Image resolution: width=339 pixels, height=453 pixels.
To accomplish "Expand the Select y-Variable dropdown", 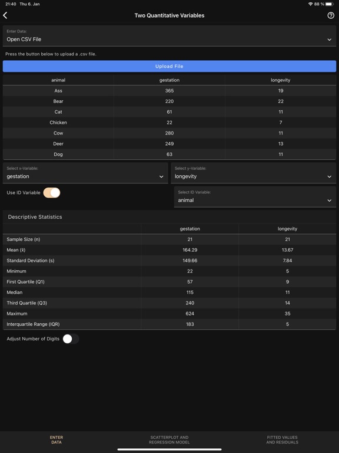I will pyautogui.click(x=254, y=173).
